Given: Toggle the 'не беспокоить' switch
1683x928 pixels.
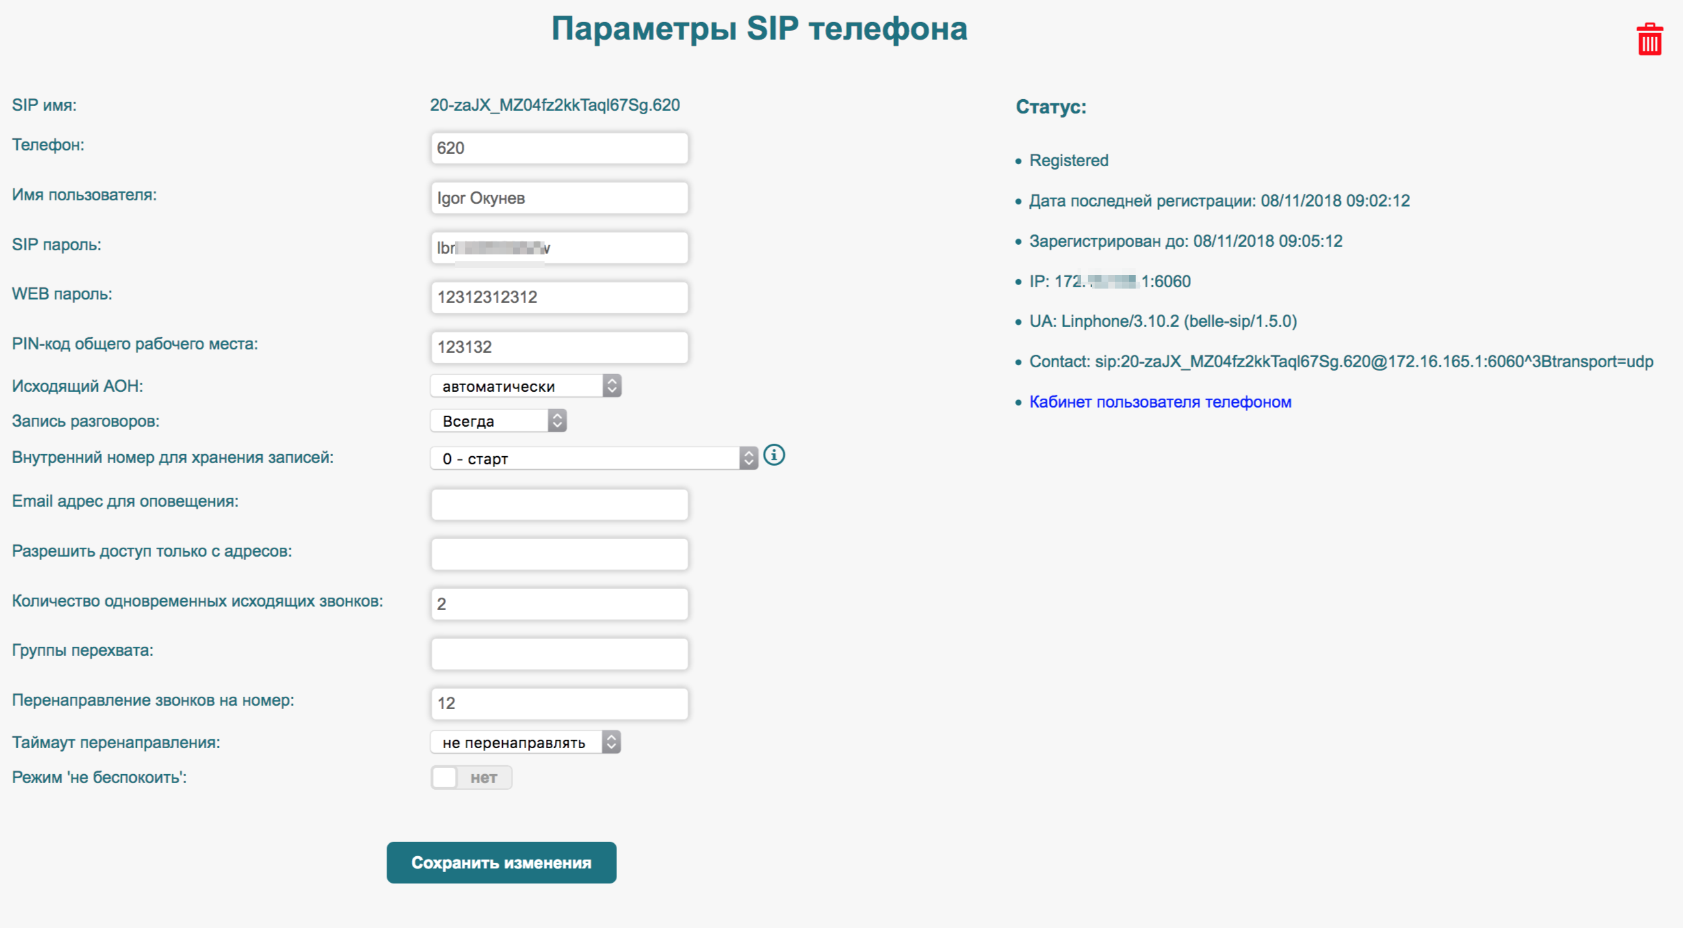Looking at the screenshot, I should pyautogui.click(x=471, y=778).
